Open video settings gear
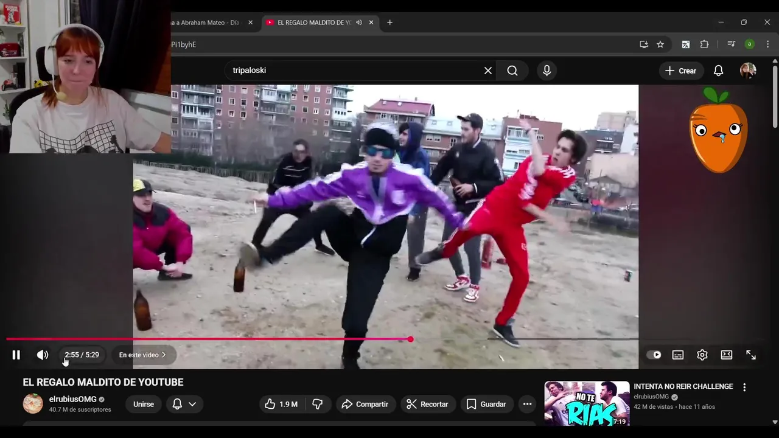 tap(702, 355)
